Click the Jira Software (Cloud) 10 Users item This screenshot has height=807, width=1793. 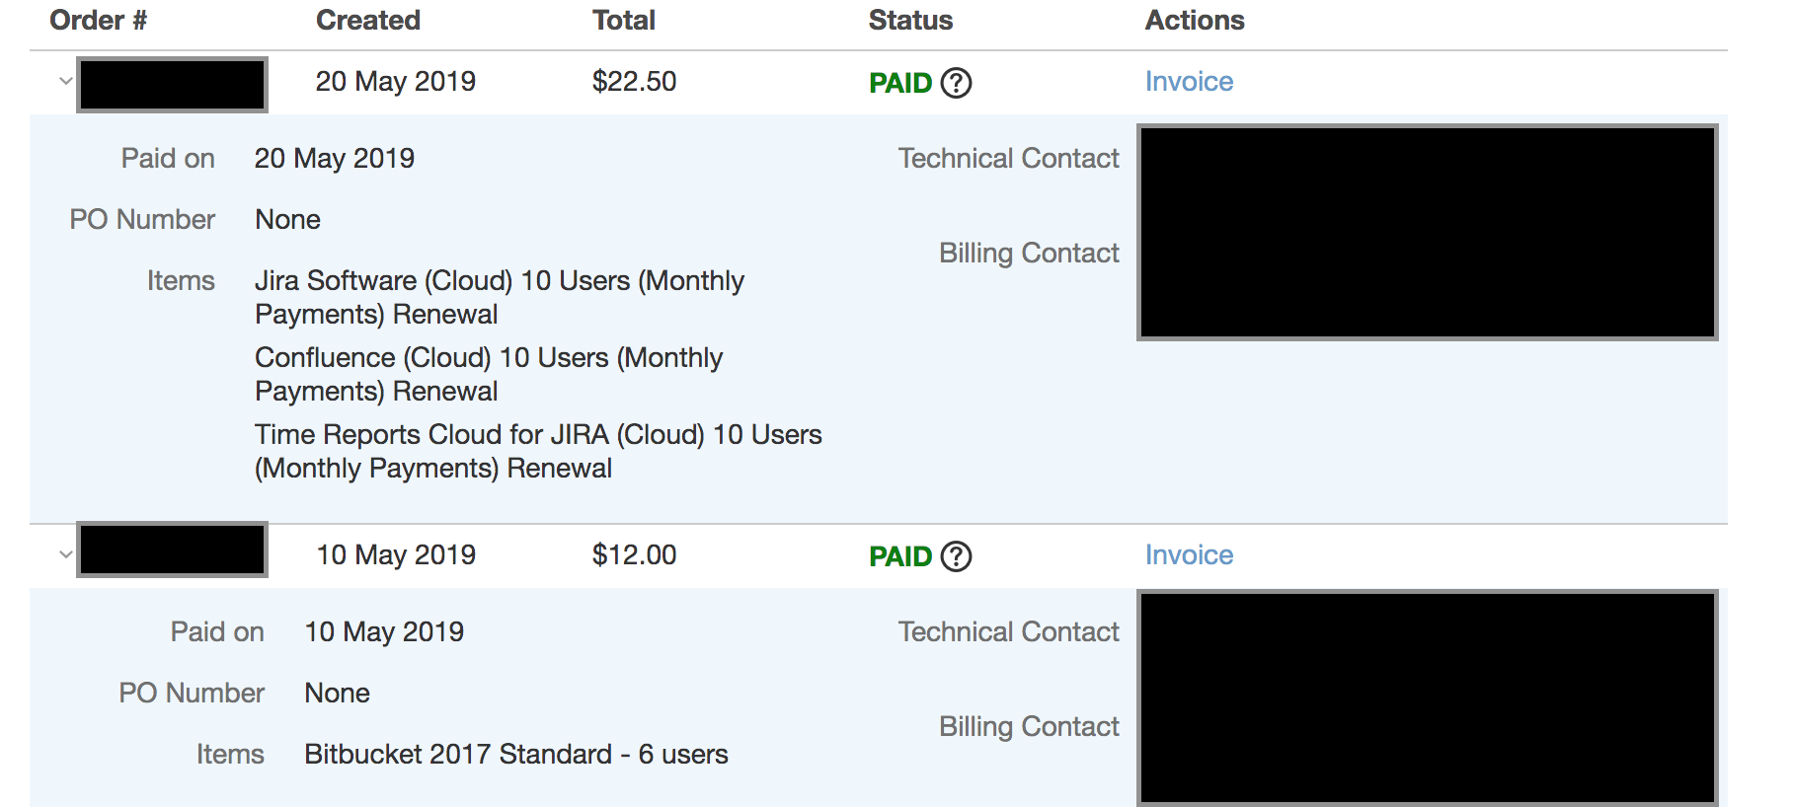coord(500,298)
